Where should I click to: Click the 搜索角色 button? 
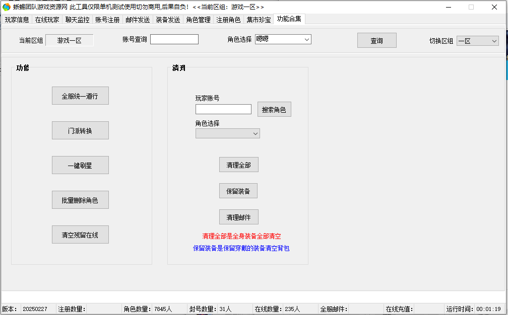[274, 109]
